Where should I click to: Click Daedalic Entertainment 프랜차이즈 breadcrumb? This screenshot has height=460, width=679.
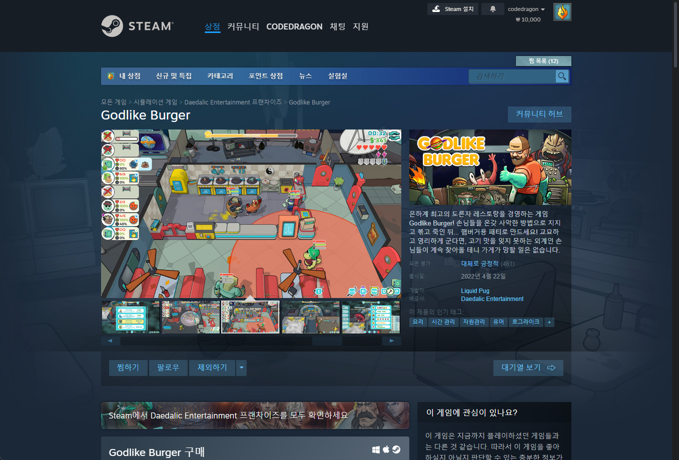pos(233,102)
